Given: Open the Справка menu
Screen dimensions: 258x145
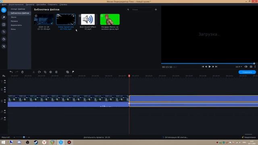Looking at the screenshot, I should tap(63, 4).
